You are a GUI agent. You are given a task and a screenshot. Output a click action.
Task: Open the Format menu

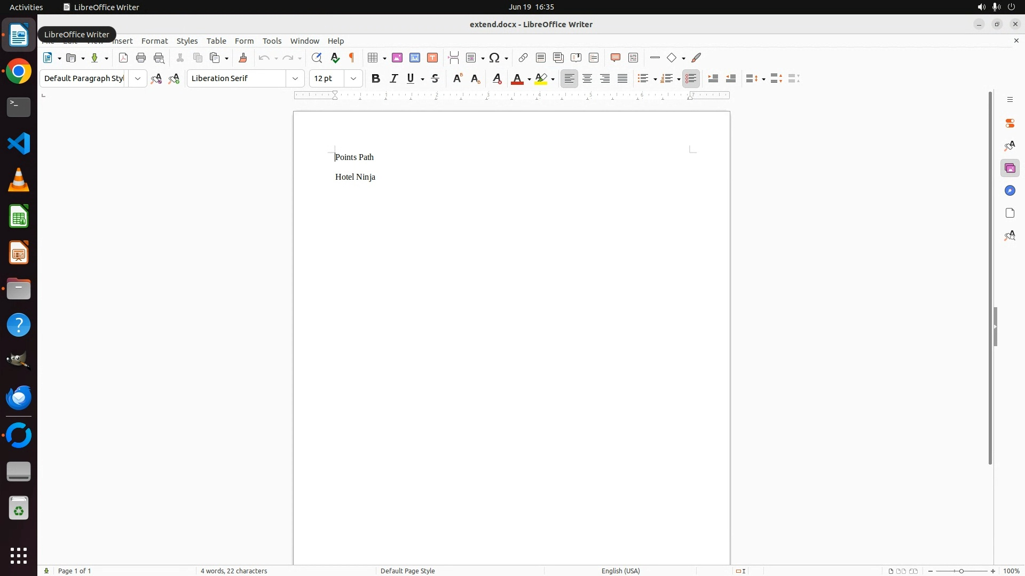(154, 41)
